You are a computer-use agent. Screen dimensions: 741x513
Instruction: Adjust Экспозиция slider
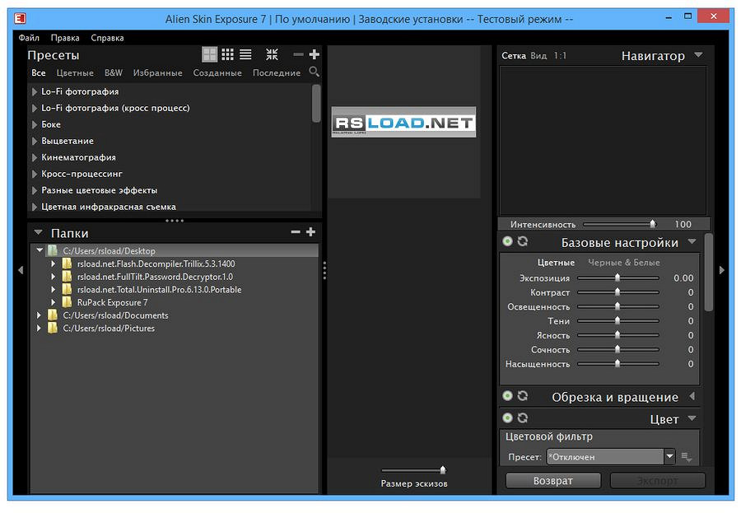618,278
